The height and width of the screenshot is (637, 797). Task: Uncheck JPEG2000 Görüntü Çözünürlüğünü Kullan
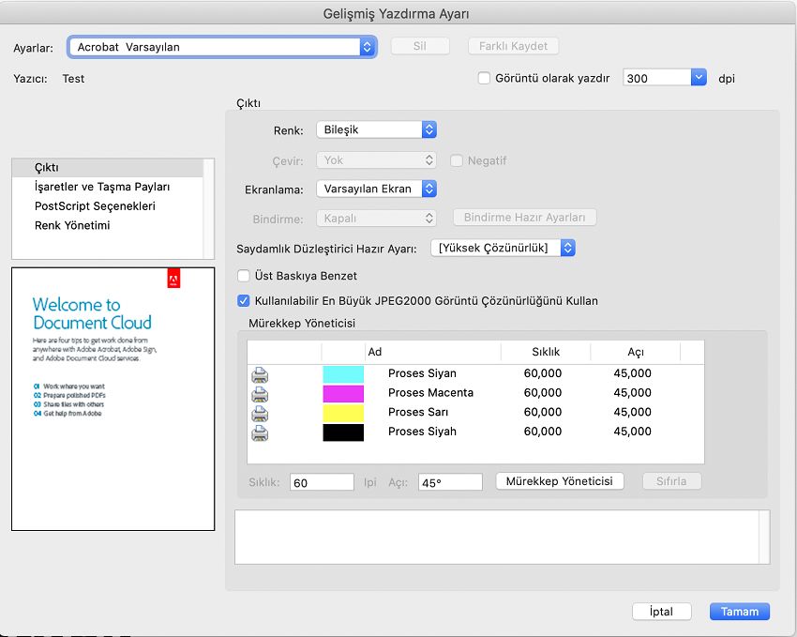(244, 300)
